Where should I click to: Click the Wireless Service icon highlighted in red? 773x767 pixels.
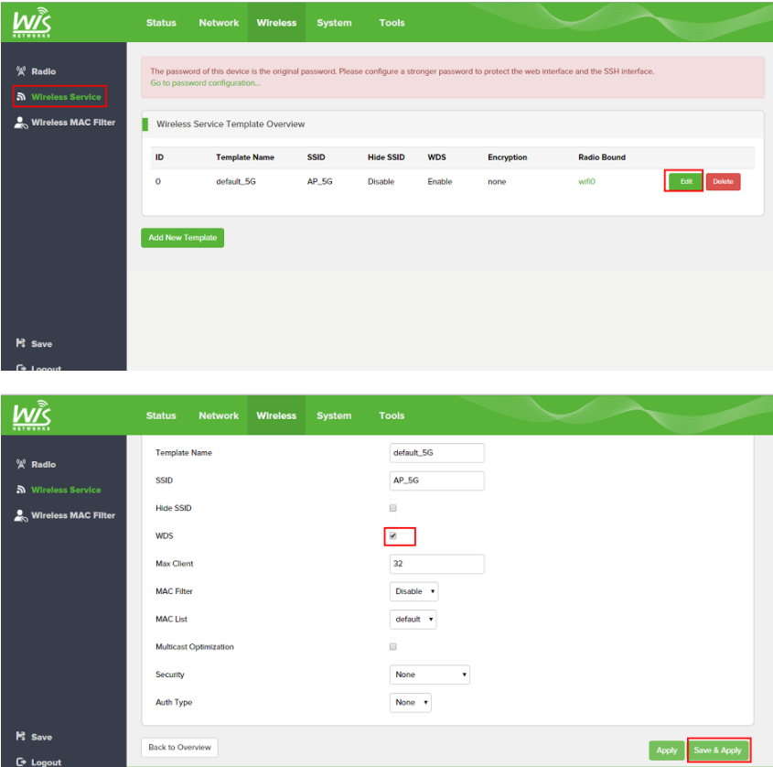(x=21, y=96)
